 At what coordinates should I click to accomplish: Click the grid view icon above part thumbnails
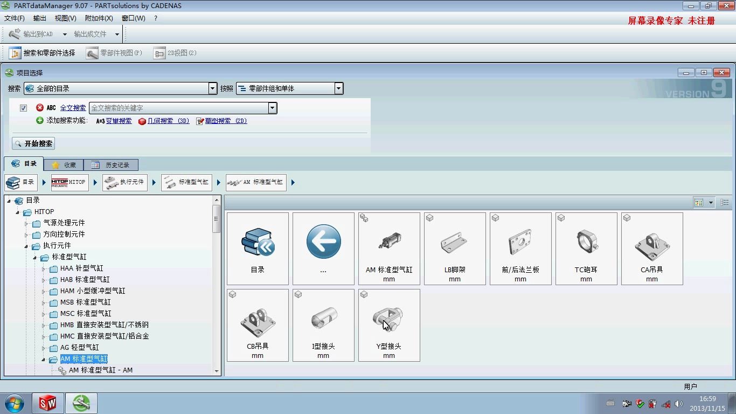click(699, 202)
